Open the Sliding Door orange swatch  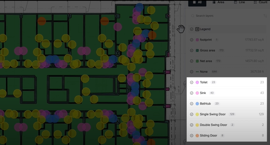click(197, 136)
